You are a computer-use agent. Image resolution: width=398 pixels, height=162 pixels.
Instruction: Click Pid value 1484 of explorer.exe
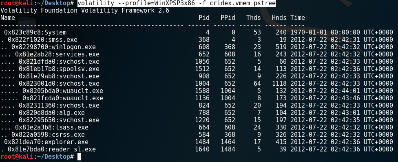(x=202, y=142)
